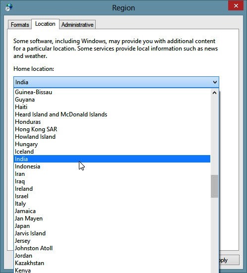Choose Italy in the dropdown list
Image resolution: width=247 pixels, height=273 pixels.
point(112,204)
